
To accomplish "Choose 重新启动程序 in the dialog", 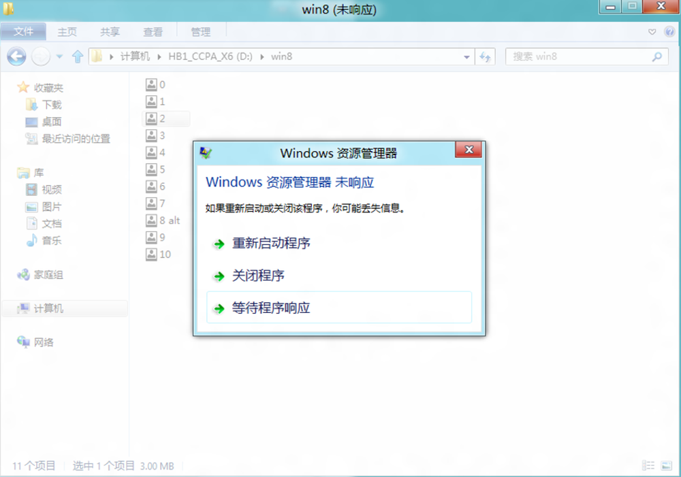I will coord(271,243).
